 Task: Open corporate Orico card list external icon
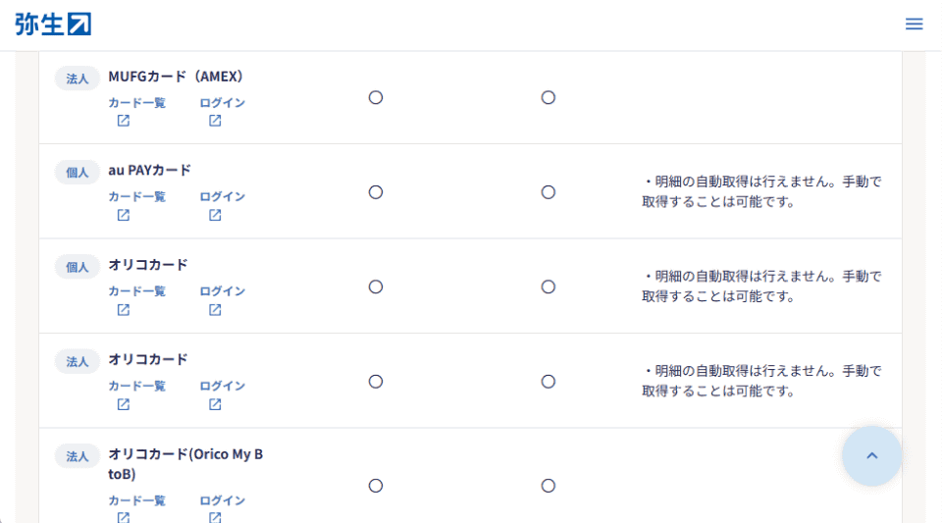[x=124, y=404]
